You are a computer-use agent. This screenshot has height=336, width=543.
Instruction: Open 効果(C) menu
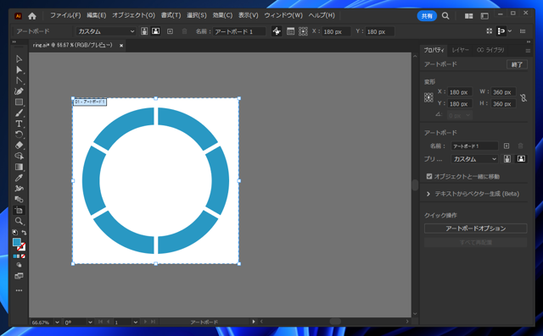pos(222,15)
